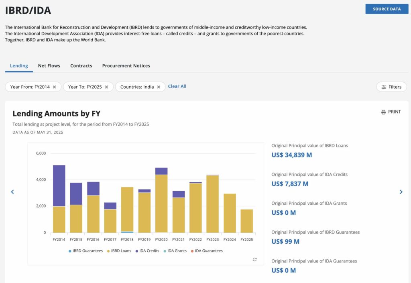The width and height of the screenshot is (411, 283).
Task: Click the Clear All filters link
Action: coord(177,86)
